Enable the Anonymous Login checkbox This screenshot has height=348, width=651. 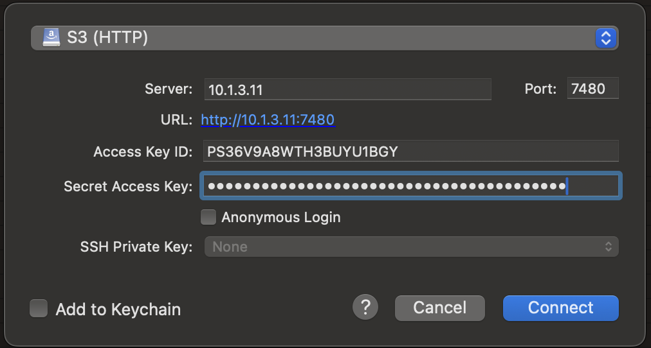tap(208, 217)
